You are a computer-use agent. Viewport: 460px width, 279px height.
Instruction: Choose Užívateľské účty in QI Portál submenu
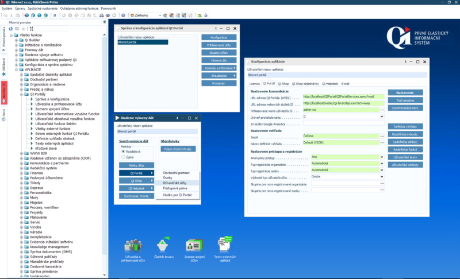click(x=177, y=183)
